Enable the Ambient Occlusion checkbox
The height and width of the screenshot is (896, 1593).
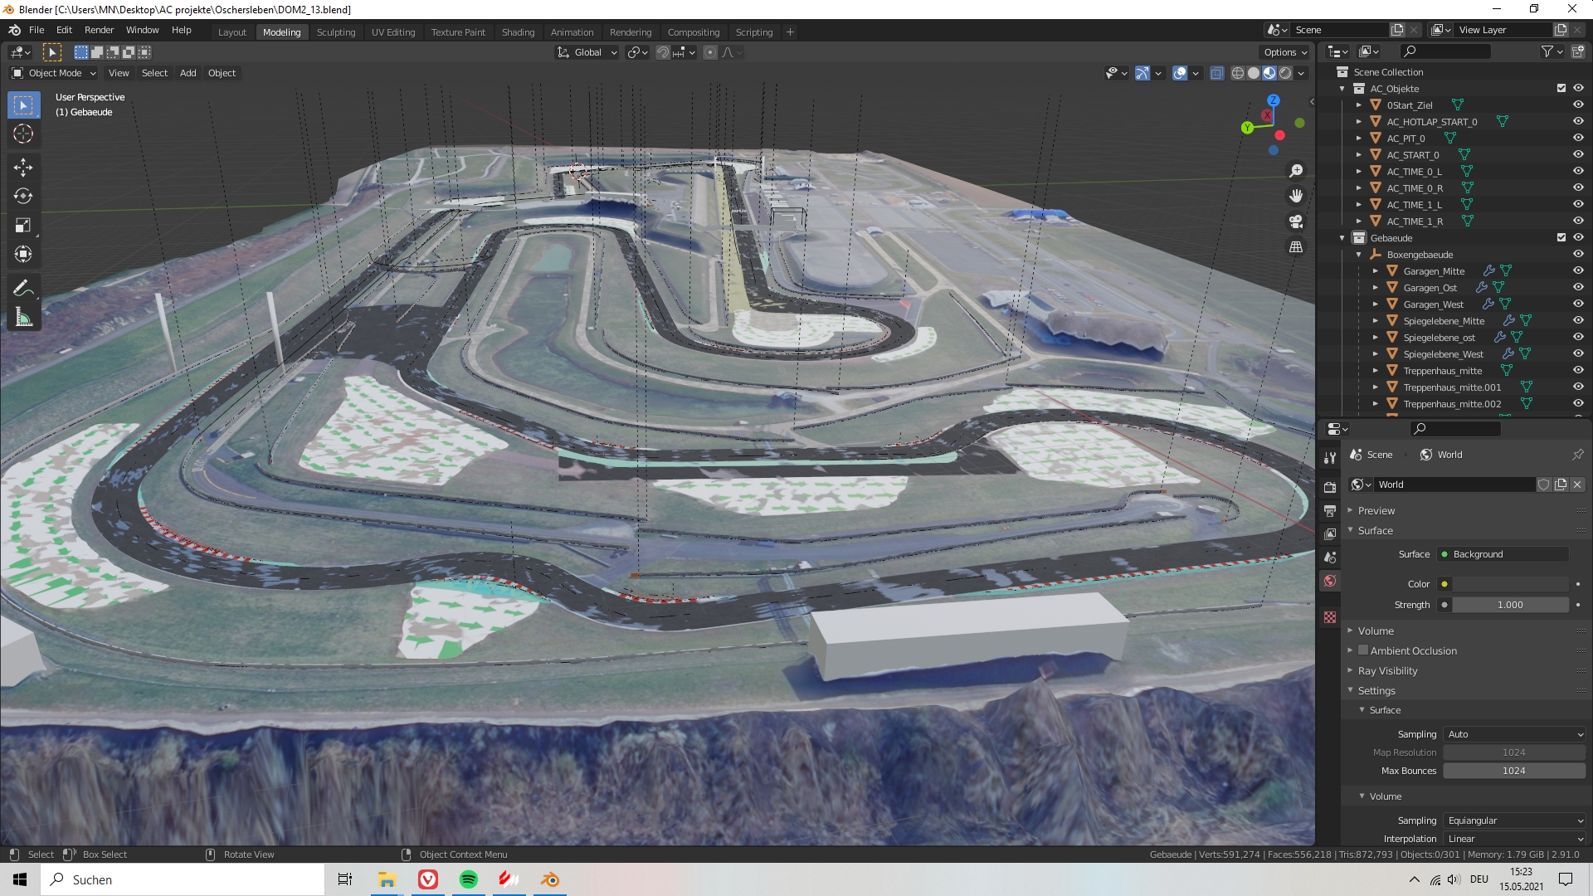click(x=1363, y=650)
